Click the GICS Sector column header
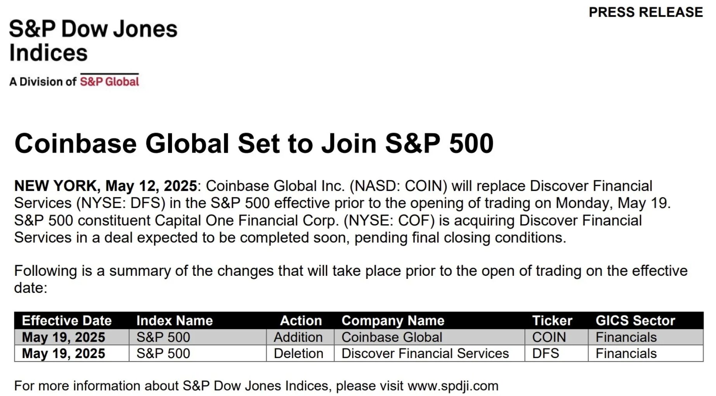The width and height of the screenshot is (716, 396). tap(635, 321)
